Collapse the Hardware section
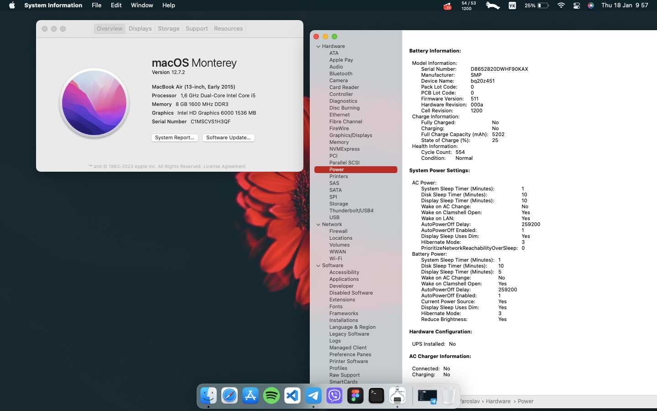 (x=318, y=46)
